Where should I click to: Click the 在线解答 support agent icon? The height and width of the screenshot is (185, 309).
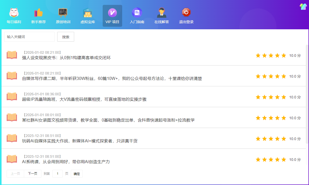coord(161,13)
